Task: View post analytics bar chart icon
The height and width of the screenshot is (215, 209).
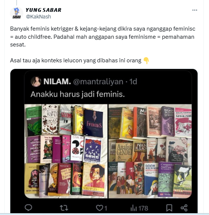Action: [134, 208]
